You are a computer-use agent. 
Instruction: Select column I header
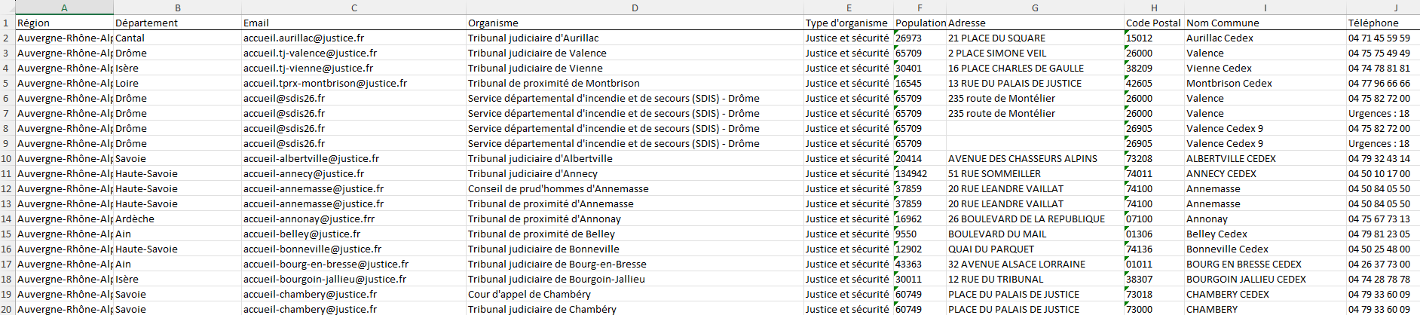(1265, 8)
